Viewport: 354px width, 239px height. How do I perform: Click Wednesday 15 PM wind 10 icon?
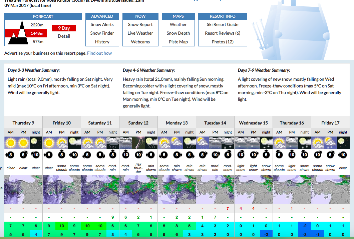[x=254, y=155]
